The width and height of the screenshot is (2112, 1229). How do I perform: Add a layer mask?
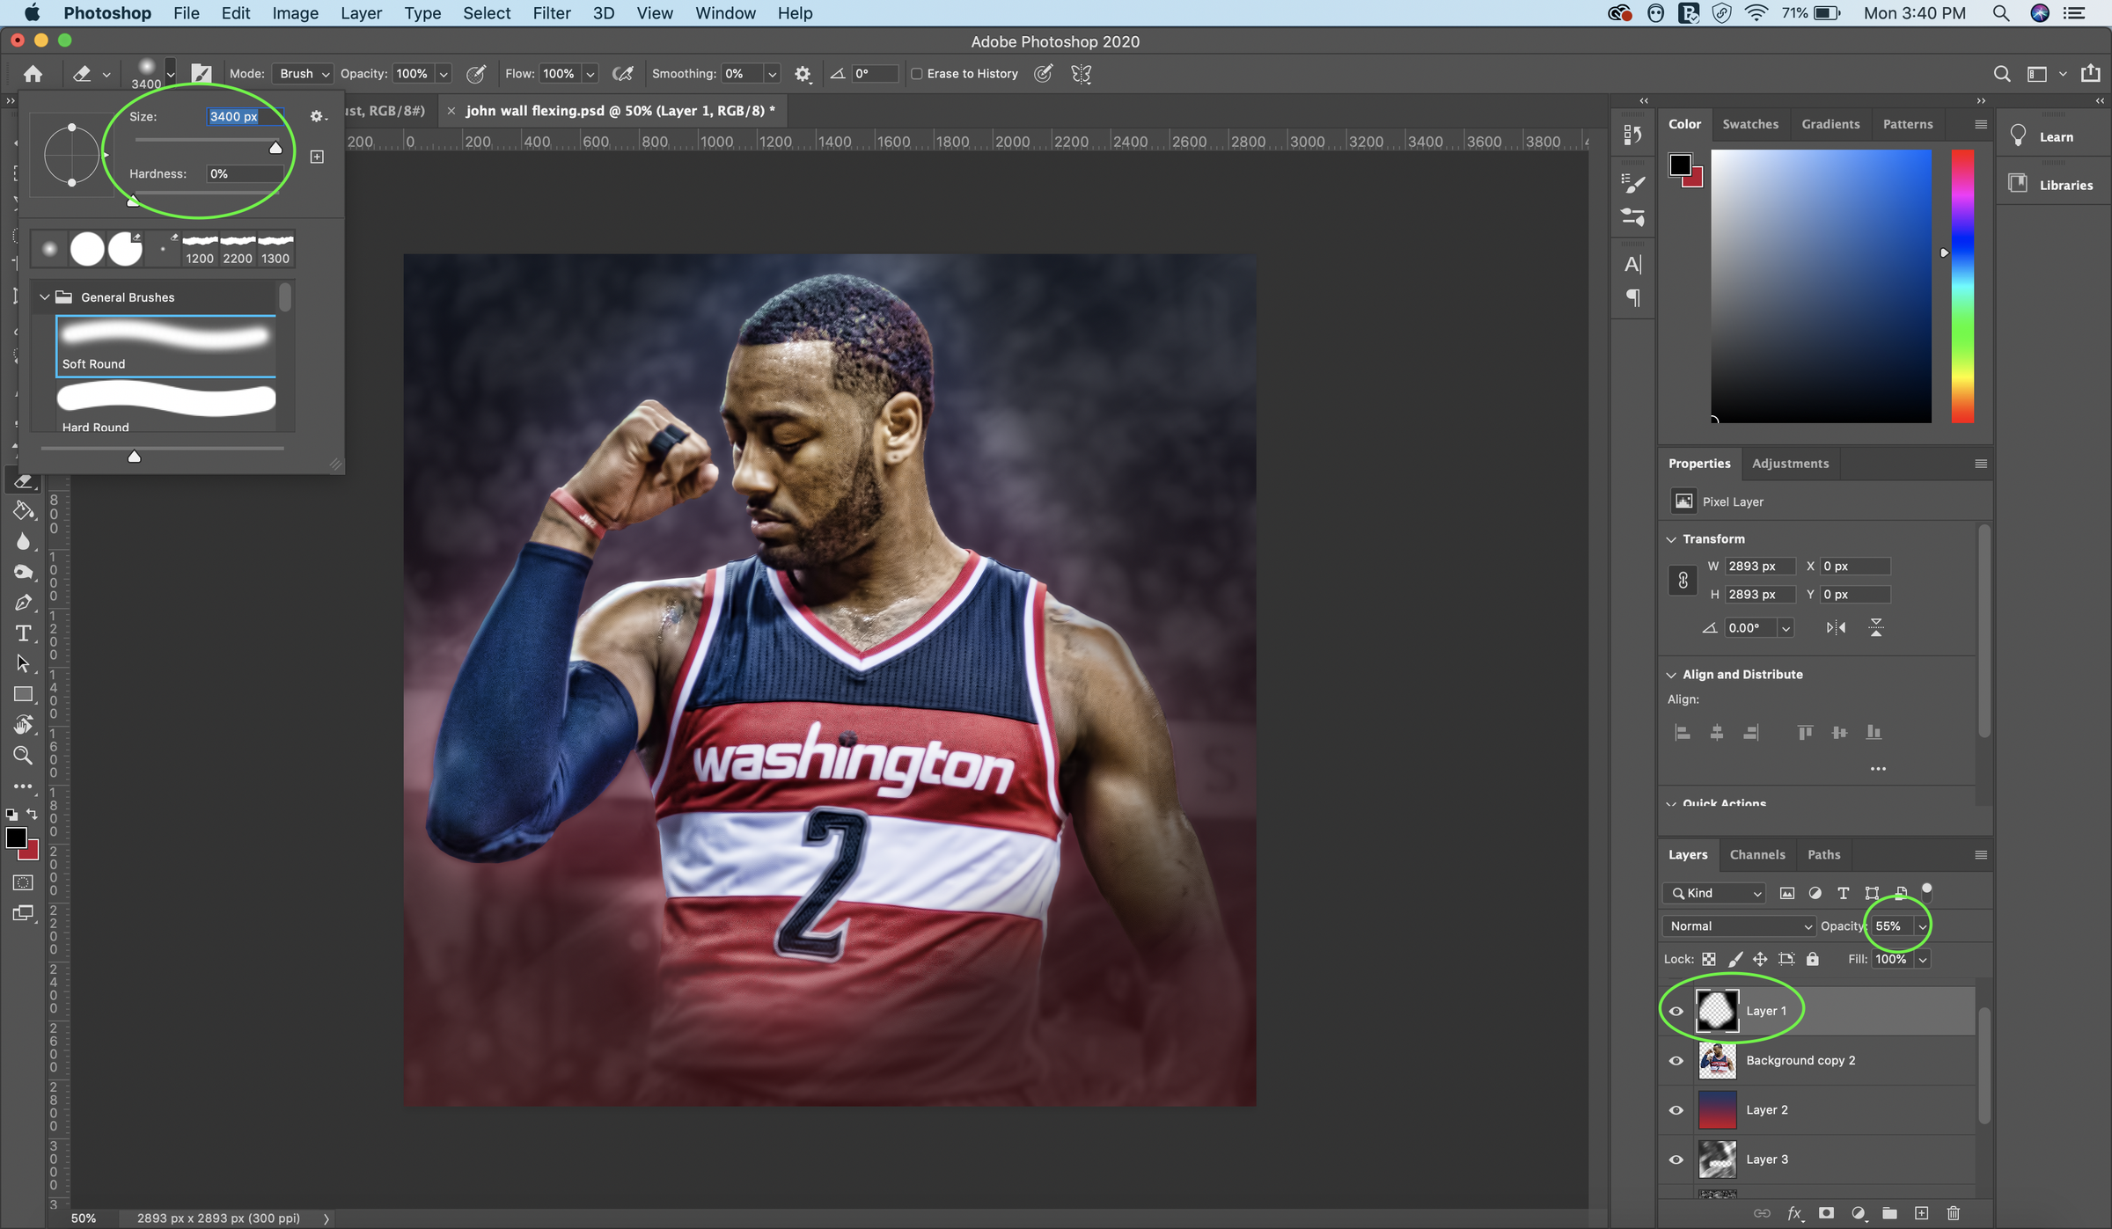click(x=1826, y=1213)
